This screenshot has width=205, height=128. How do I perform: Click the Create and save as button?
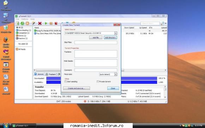[x=77, y=88]
